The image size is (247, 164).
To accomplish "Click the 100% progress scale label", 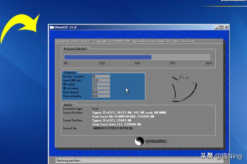I will click(x=209, y=63).
